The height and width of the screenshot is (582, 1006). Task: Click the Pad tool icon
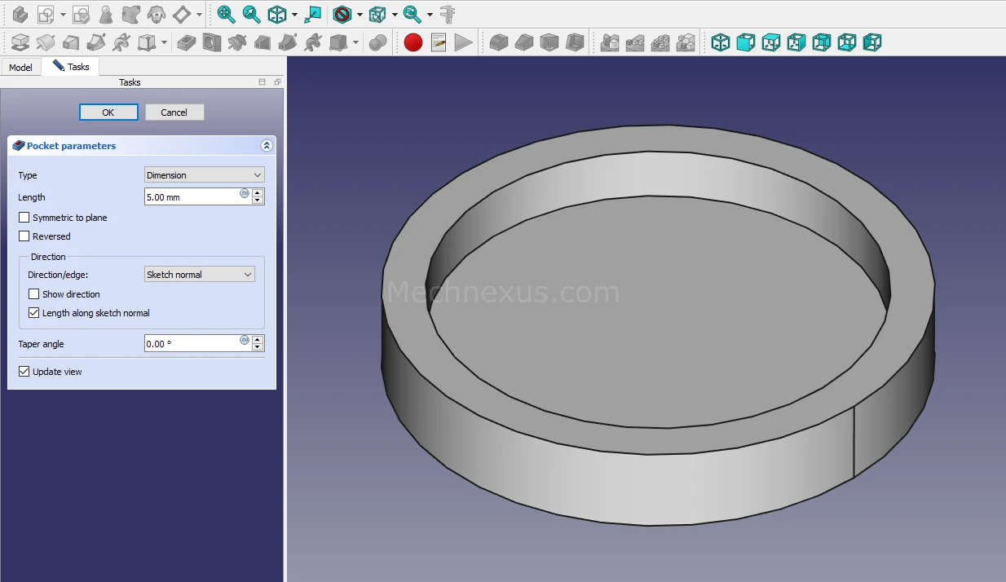[x=20, y=42]
